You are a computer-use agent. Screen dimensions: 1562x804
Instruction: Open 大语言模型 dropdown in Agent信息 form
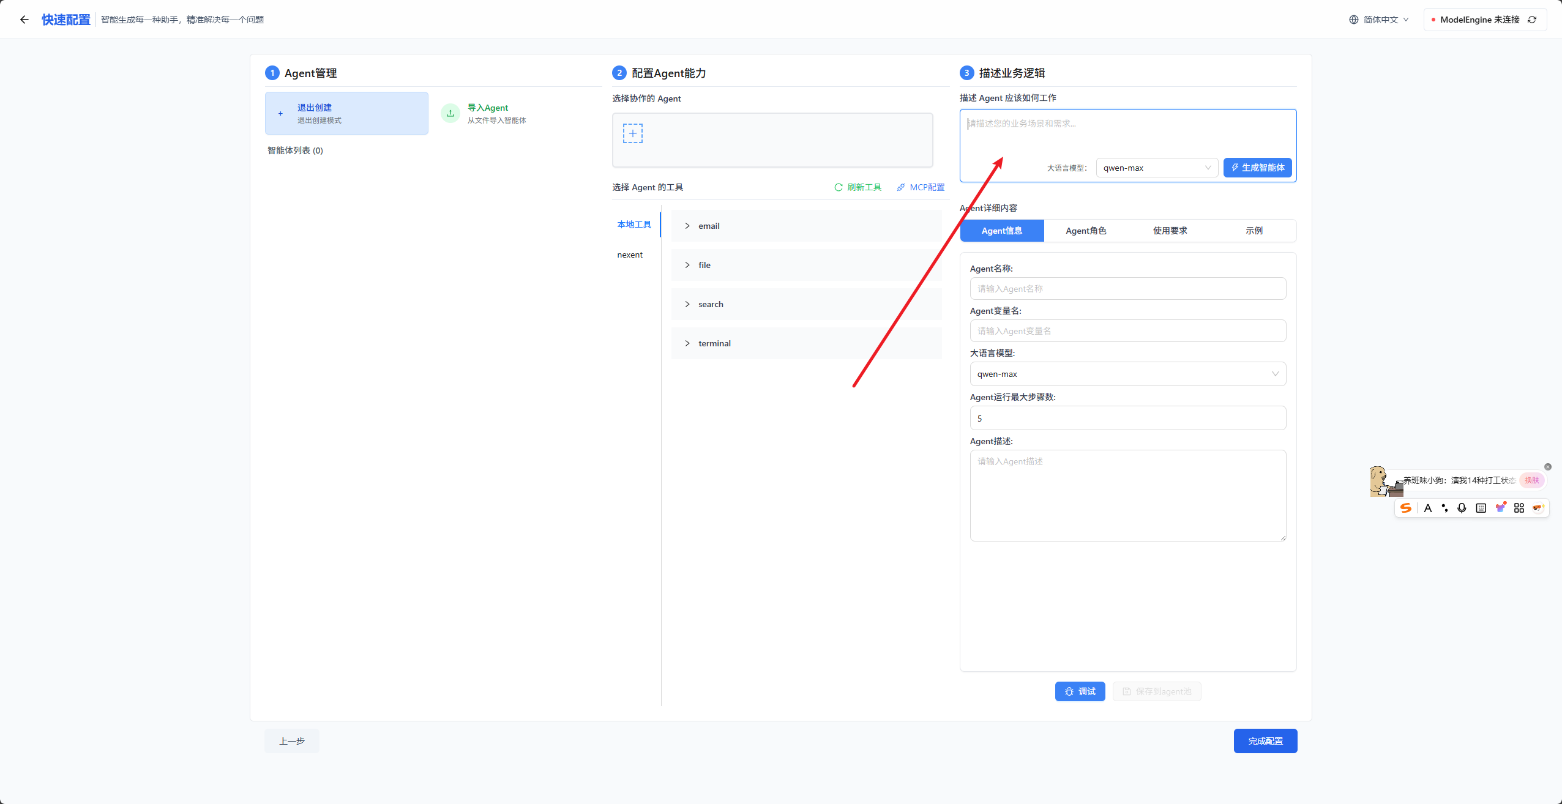1127,374
